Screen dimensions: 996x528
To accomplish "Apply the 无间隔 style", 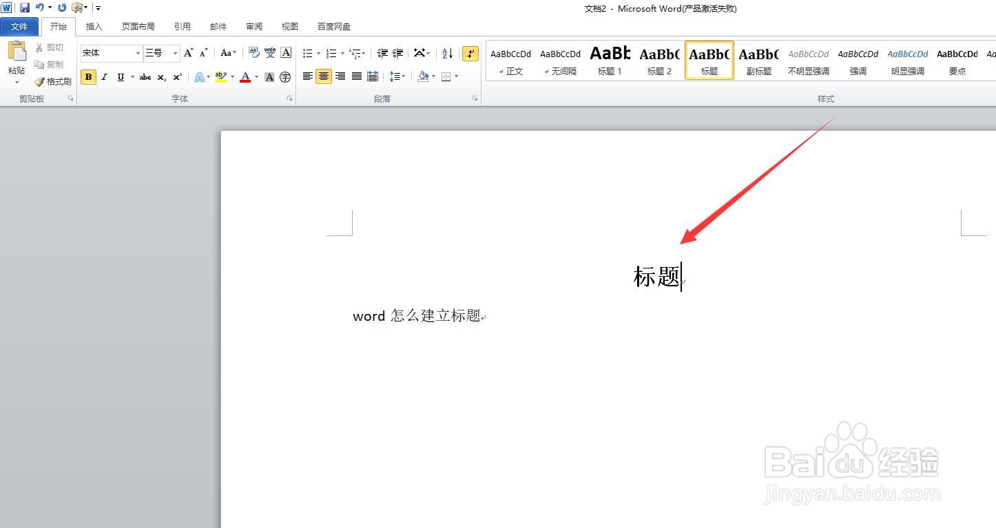I will [560, 60].
